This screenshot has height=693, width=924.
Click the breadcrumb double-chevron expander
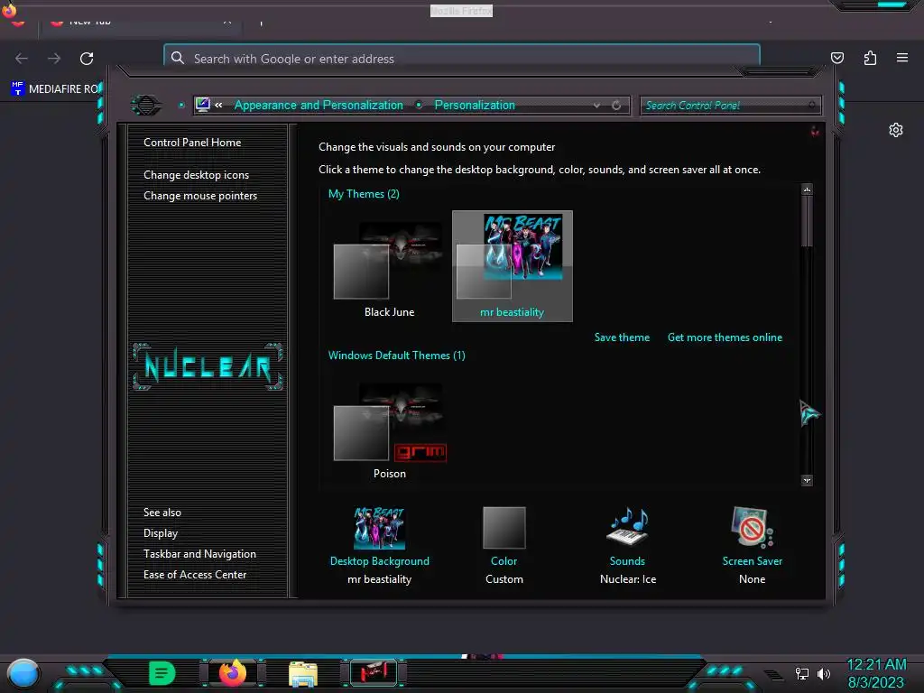coord(218,106)
